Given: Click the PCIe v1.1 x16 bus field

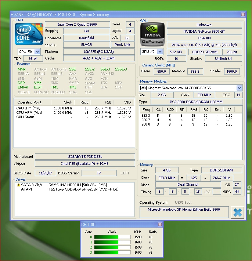Looking at the screenshot, I should coord(204,45).
